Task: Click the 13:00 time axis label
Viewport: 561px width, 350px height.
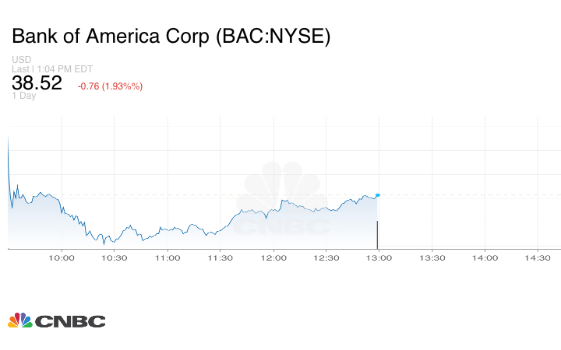Action: [379, 258]
